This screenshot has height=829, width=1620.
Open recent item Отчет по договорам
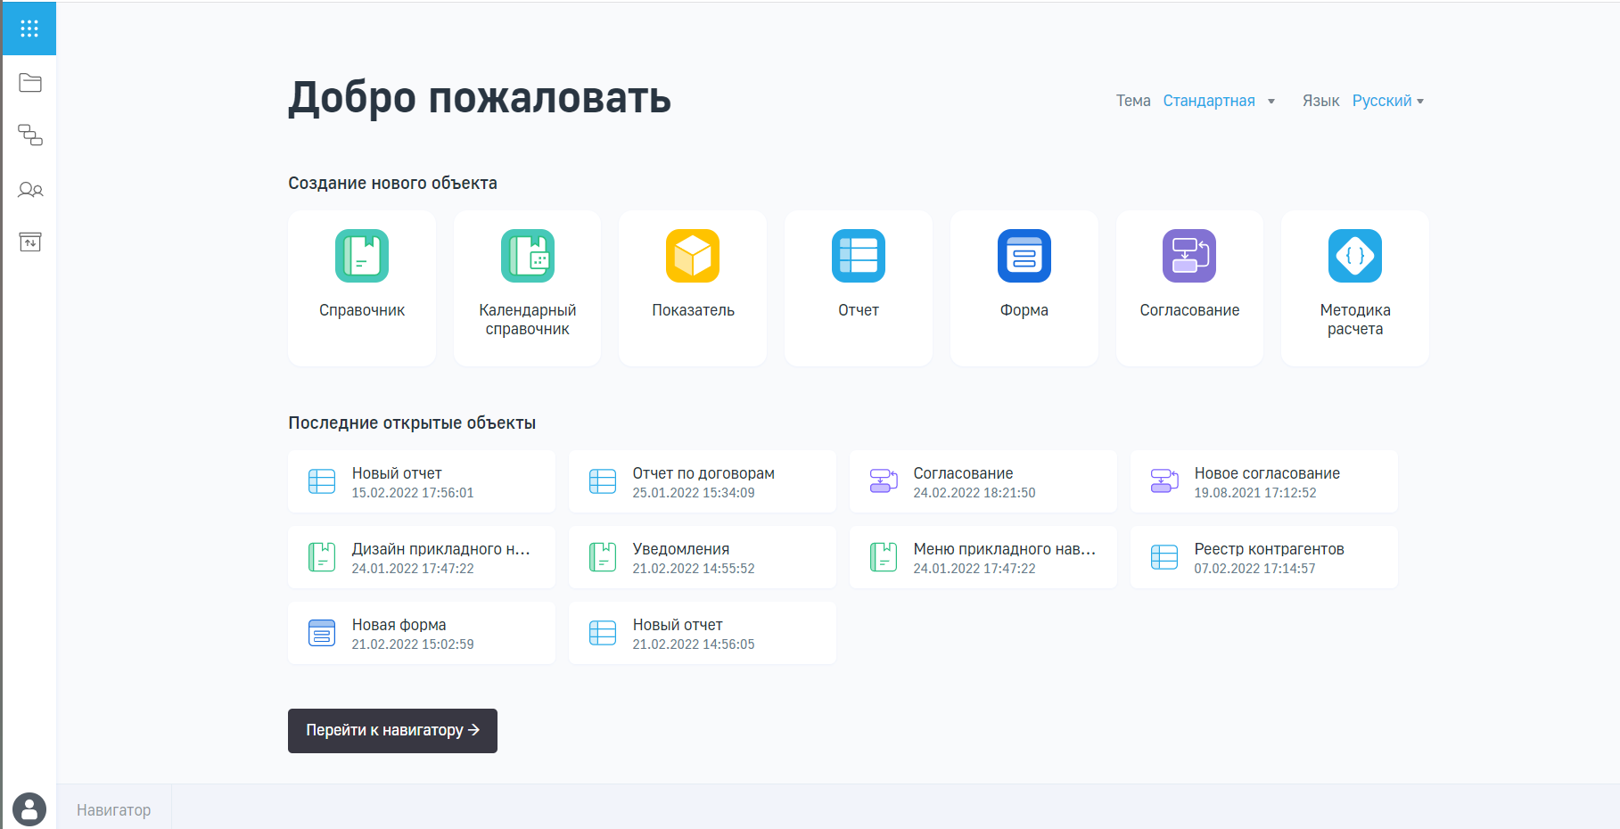[x=702, y=481]
